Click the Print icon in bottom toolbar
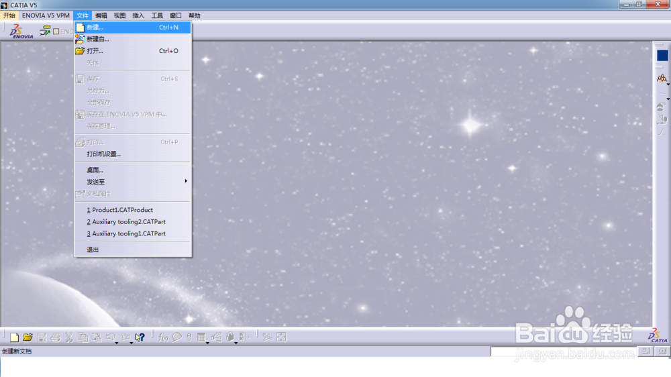The image size is (671, 377). [x=55, y=337]
